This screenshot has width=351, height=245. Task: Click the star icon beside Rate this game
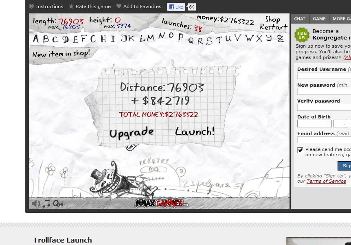pos(71,6)
